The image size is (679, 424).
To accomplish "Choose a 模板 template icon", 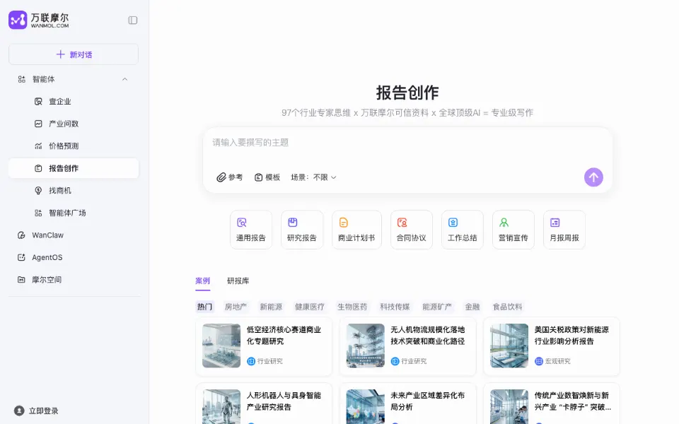I will pyautogui.click(x=259, y=177).
